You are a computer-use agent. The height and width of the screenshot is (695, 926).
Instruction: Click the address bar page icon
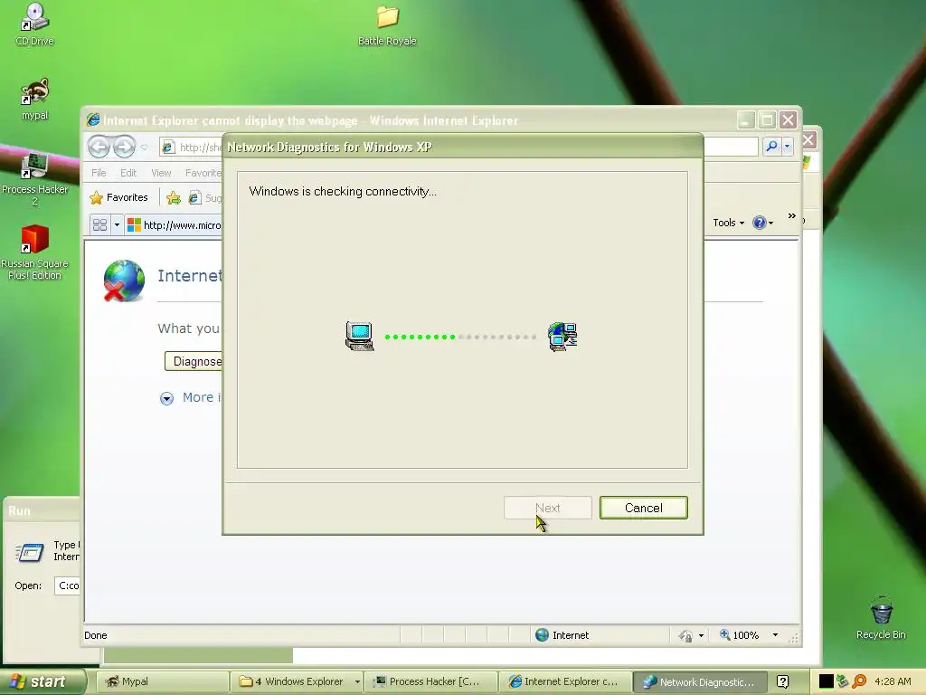coord(168,147)
